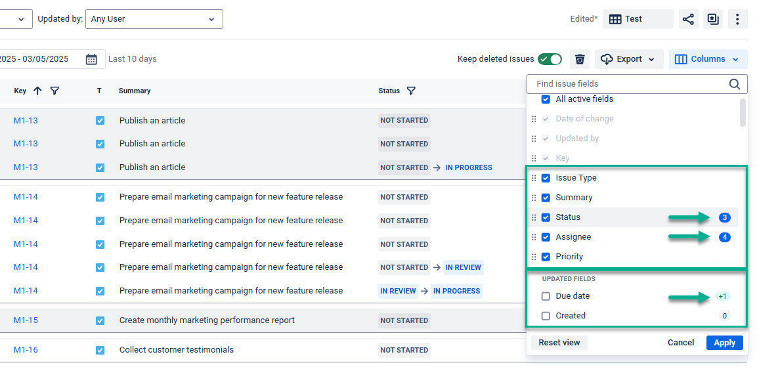This screenshot has width=757, height=369.
Task: Click the sort arrow on the Key column
Action: pyautogui.click(x=37, y=91)
